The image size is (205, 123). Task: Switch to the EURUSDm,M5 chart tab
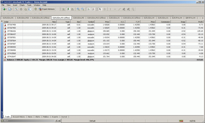click(79, 18)
